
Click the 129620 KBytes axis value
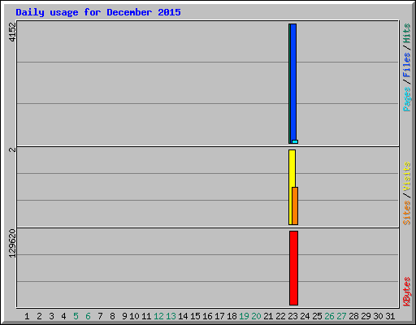(x=12, y=243)
